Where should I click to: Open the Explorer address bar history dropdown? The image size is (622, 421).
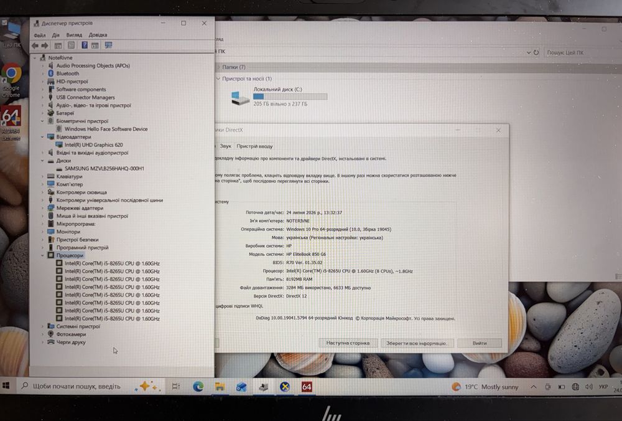tap(528, 52)
